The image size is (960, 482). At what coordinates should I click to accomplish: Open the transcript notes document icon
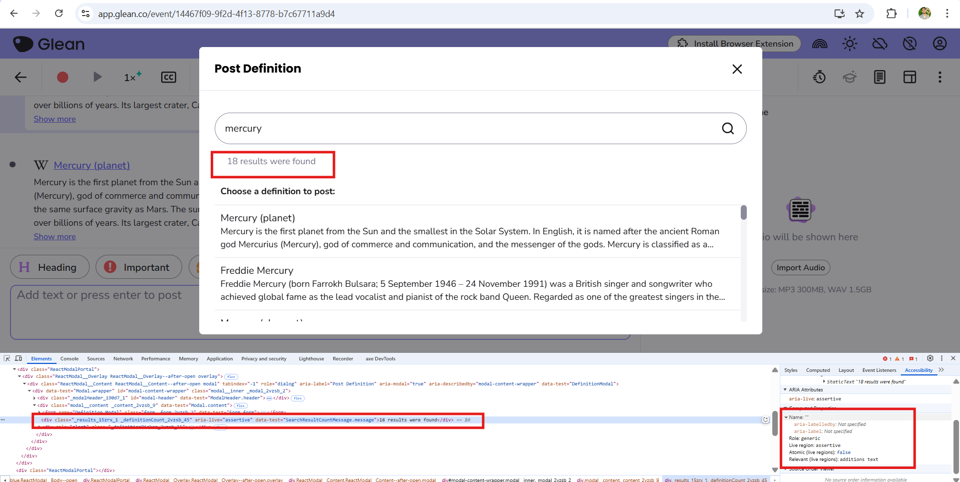point(879,77)
